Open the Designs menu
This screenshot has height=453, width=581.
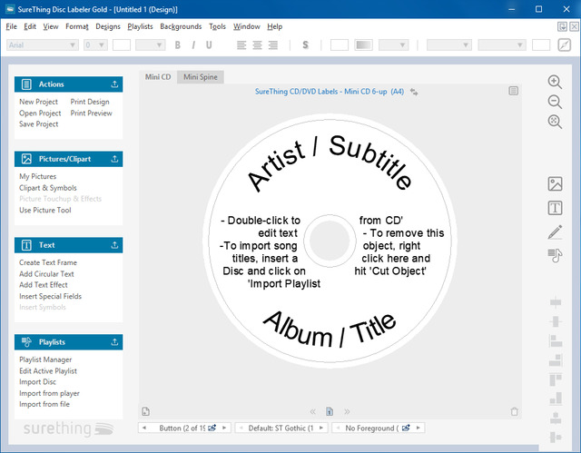tap(107, 26)
